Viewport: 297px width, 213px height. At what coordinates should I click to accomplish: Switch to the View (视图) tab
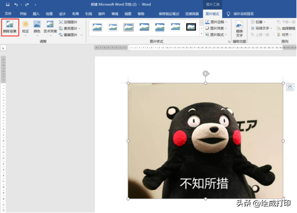tap(128, 14)
